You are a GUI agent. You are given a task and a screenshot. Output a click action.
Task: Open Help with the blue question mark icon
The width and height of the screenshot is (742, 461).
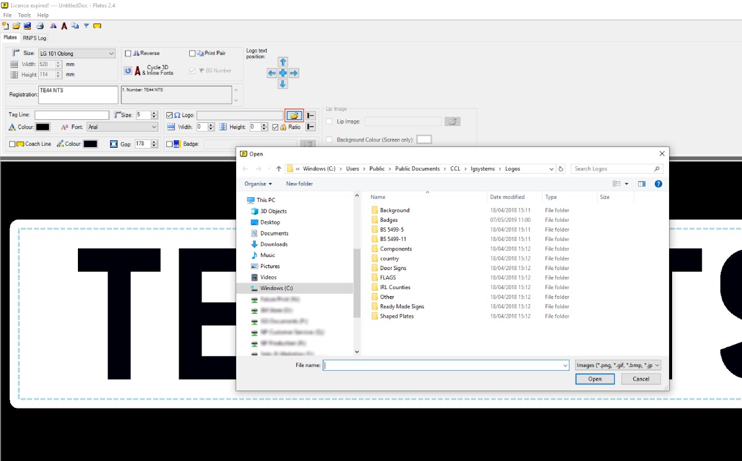pyautogui.click(x=659, y=184)
